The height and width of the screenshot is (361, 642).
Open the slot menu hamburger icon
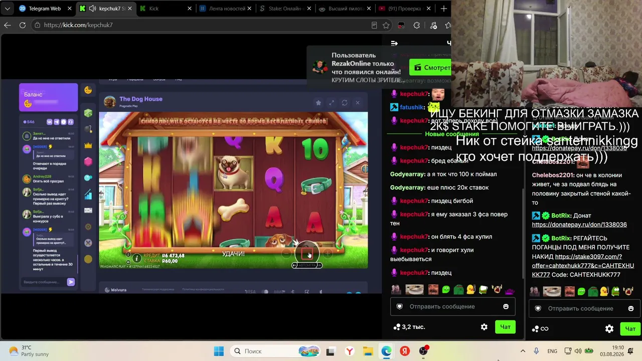[128, 255]
